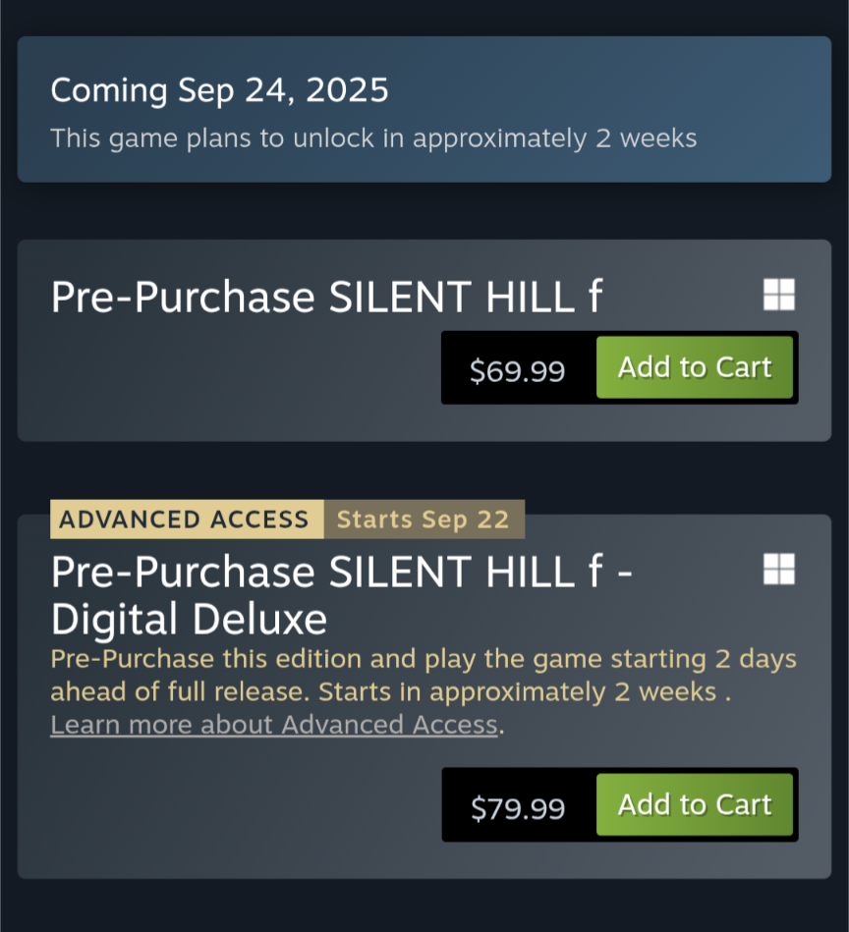Click the blue release date banner panel

pyautogui.click(x=424, y=109)
